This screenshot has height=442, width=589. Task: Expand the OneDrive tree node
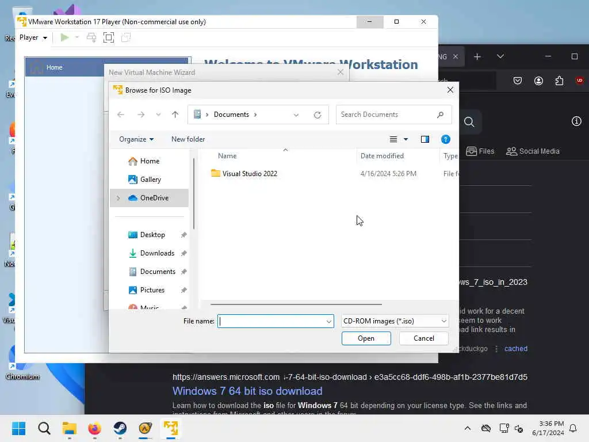[118, 198]
